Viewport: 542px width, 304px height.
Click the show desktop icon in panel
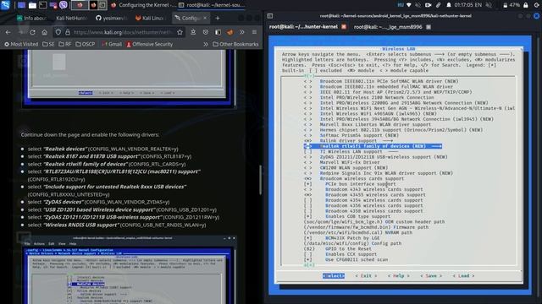pyautogui.click(x=21, y=5)
